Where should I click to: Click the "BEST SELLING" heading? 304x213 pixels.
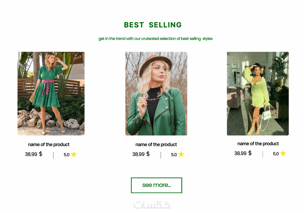153,25
